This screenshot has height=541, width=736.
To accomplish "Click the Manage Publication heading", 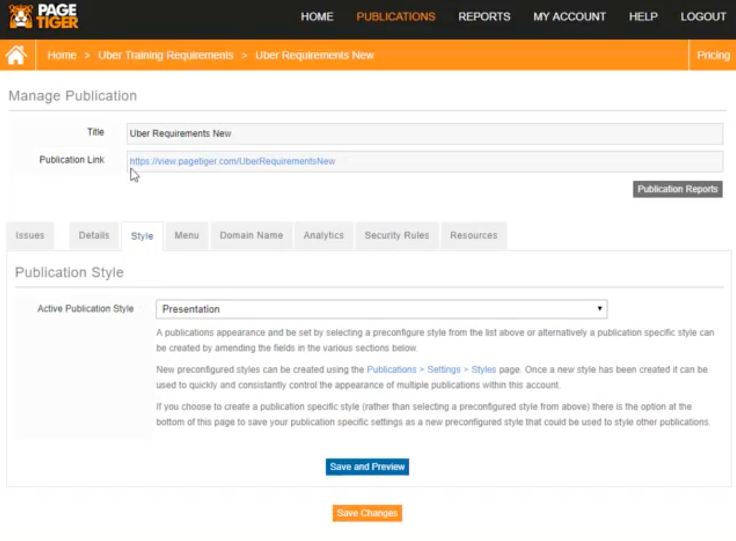I will tap(73, 96).
